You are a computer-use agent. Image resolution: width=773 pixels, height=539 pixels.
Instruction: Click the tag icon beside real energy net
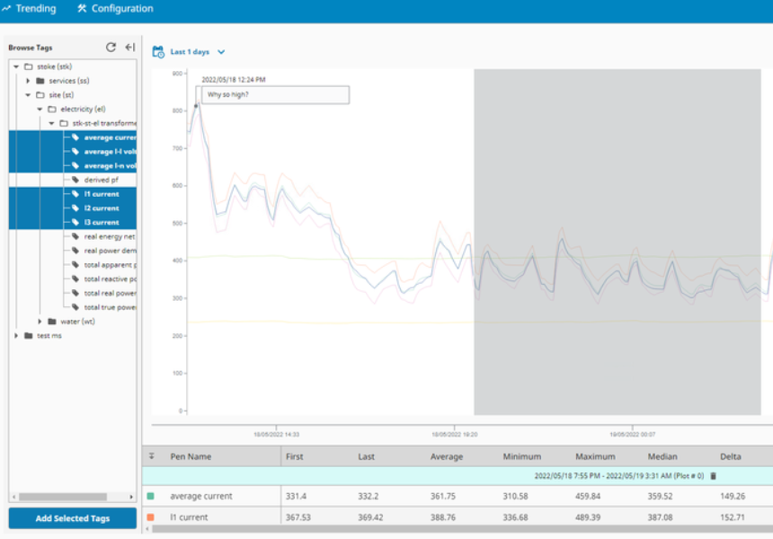(76, 236)
